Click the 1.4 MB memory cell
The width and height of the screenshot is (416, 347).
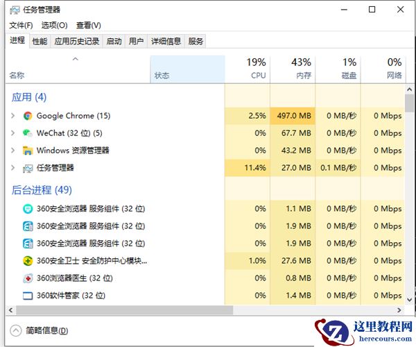pos(293,296)
